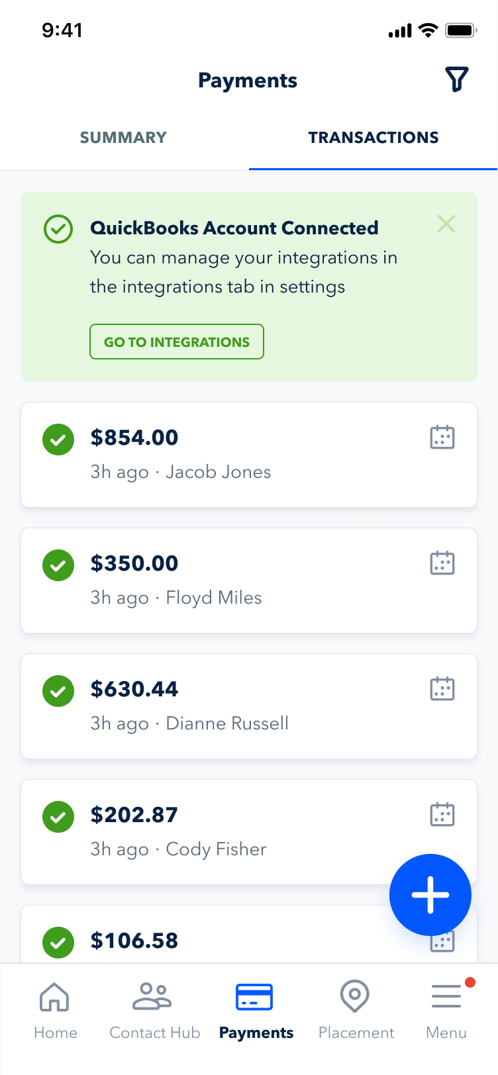Open Contact Hub from bottom navigation
The image size is (498, 1075).
click(x=154, y=1009)
